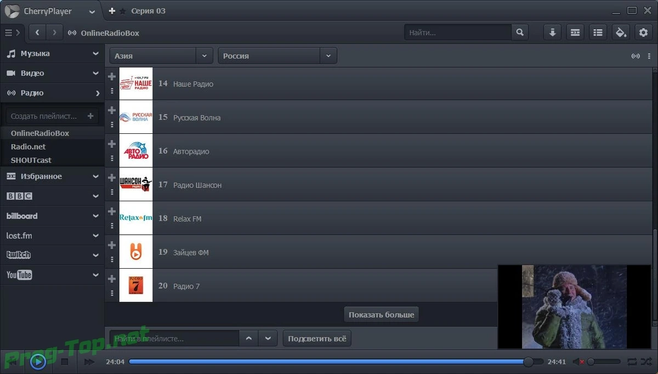The height and width of the screenshot is (374, 658).
Task: Expand the BBC section
Action: click(52, 196)
